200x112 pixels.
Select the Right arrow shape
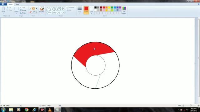57,10
